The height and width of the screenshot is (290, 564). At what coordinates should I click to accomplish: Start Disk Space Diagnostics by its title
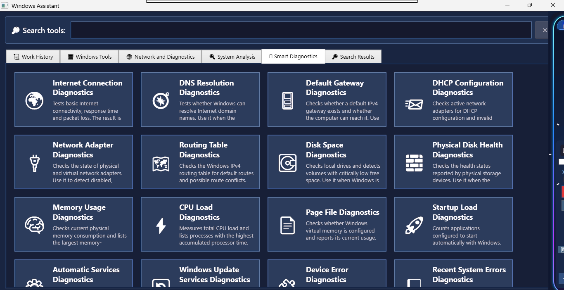pyautogui.click(x=326, y=150)
